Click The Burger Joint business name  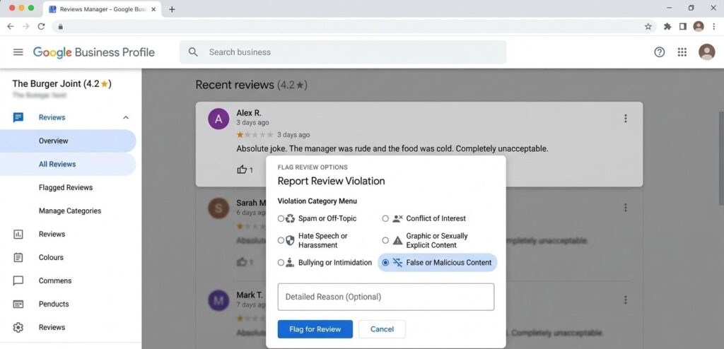coord(62,83)
